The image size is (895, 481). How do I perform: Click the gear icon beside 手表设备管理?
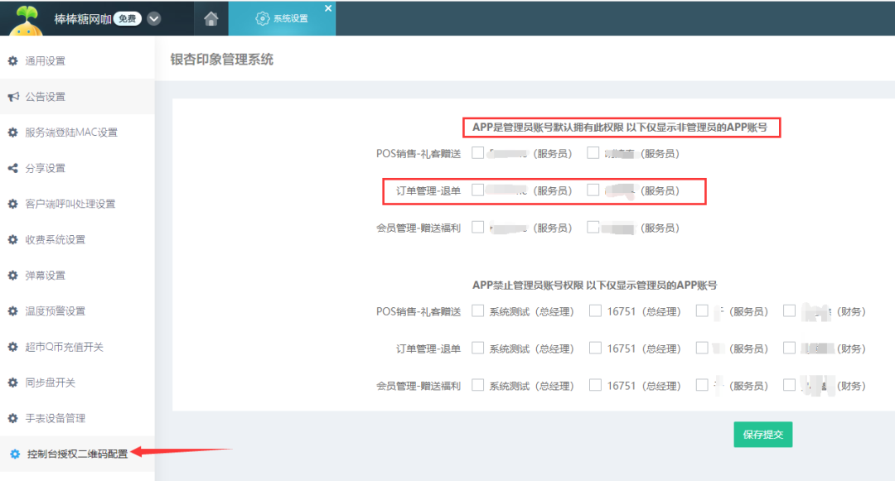click(x=12, y=419)
